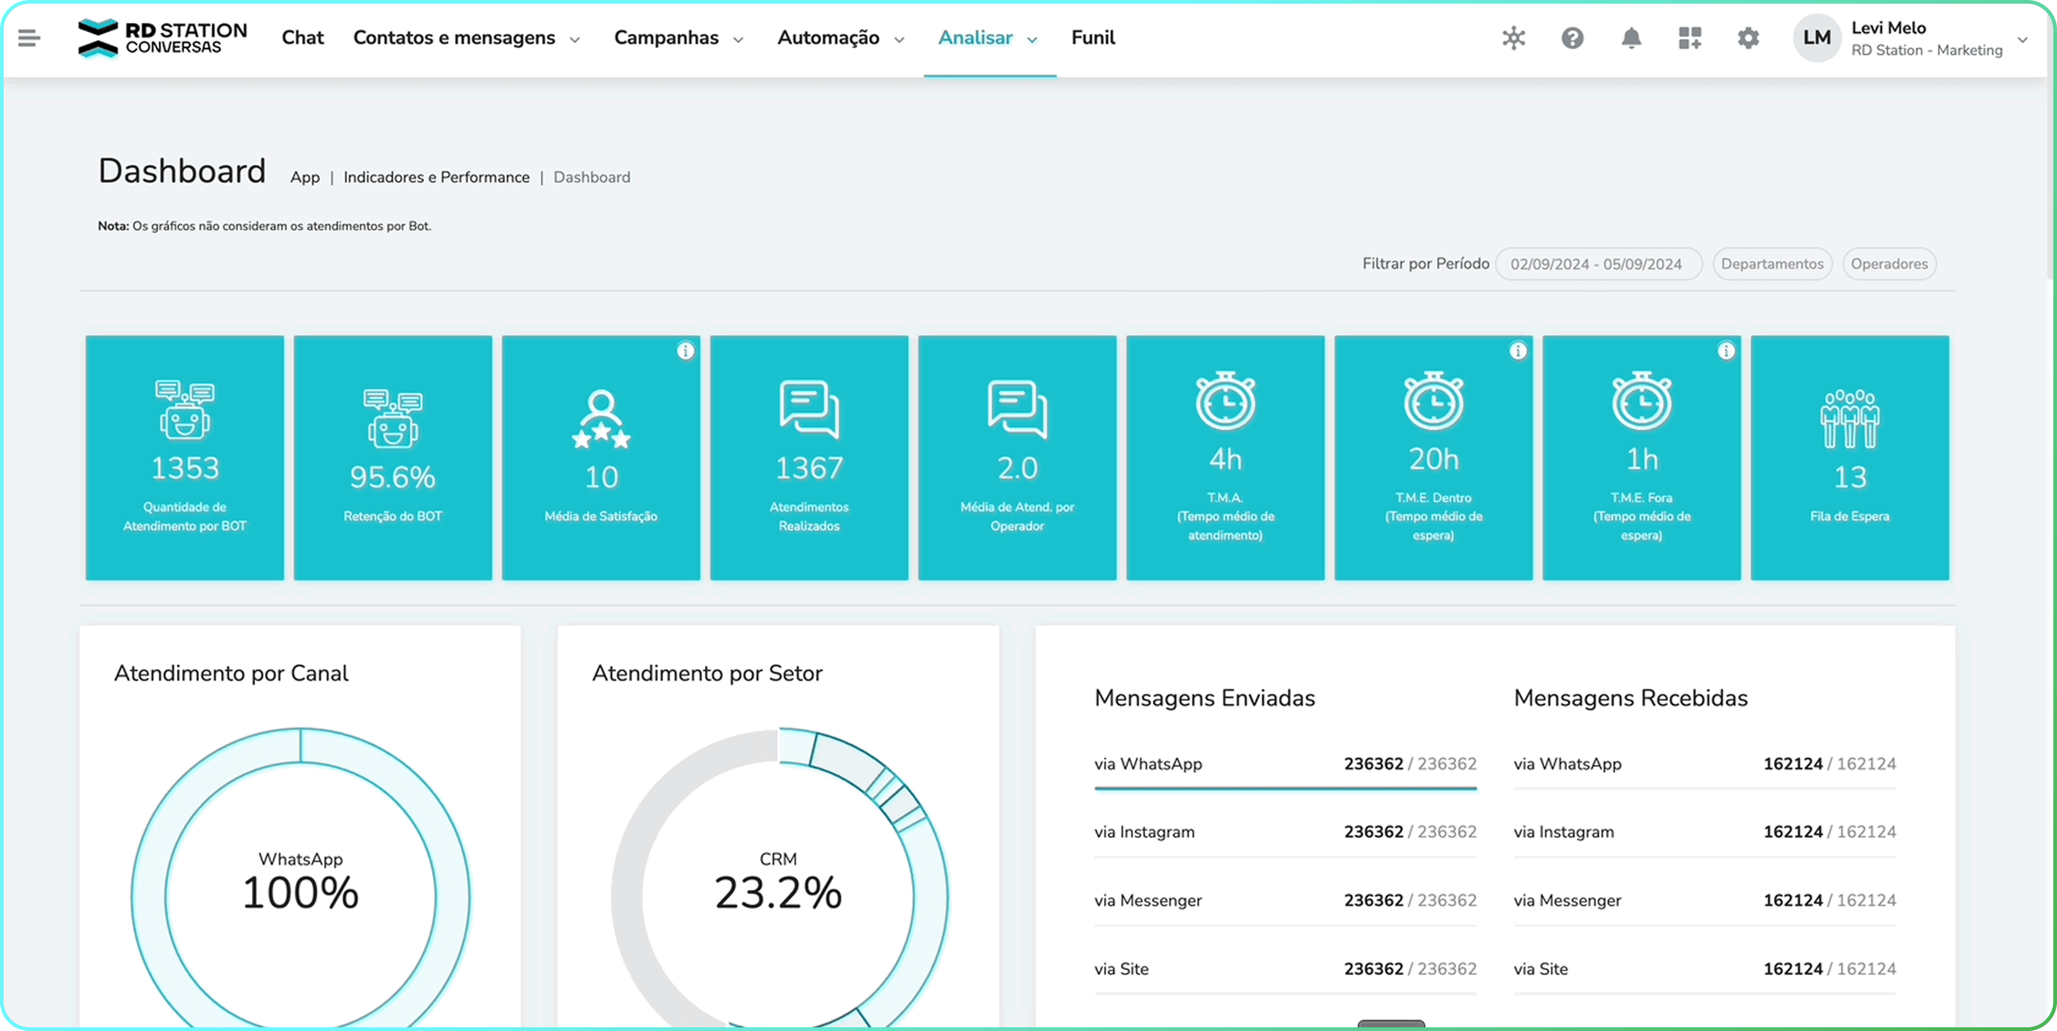Open the Operadores filter
The height and width of the screenshot is (1031, 2057).
click(1889, 264)
